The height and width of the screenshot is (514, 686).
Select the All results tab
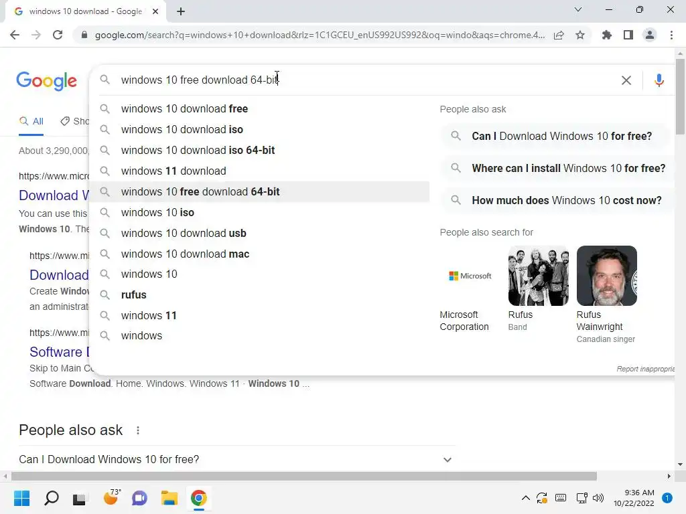[31, 122]
